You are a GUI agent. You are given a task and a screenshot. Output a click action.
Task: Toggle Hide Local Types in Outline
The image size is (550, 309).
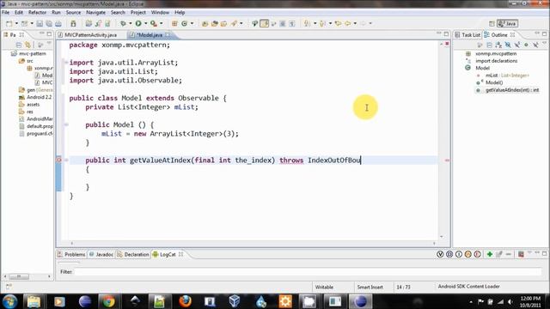(535, 45)
